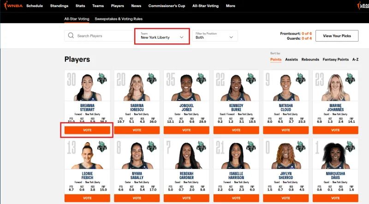Screen dimensions: 369x204
Task: Vote for Marine Johannes
Action: point(336,130)
